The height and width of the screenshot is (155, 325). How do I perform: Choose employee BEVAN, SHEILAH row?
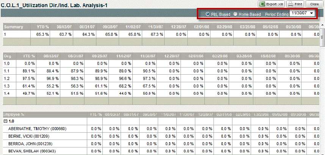(x=30, y=151)
